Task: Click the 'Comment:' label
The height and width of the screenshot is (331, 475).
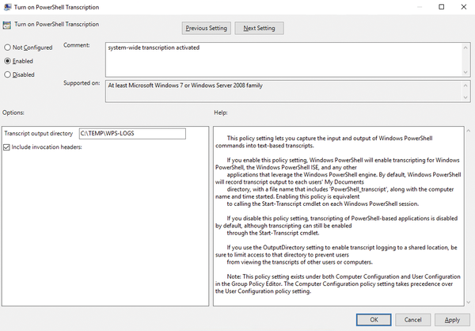Action: pyautogui.click(x=76, y=45)
